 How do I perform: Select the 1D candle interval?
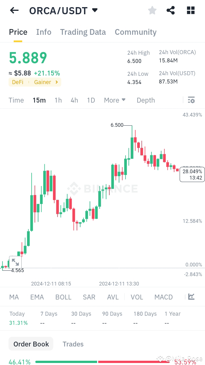pyautogui.click(x=91, y=100)
